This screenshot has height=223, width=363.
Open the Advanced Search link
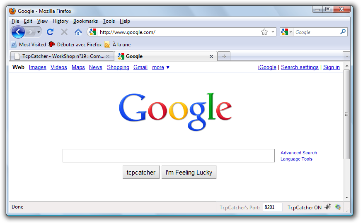299,153
